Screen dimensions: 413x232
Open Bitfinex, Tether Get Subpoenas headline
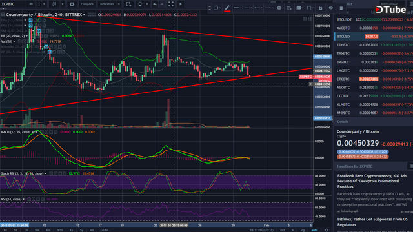[x=372, y=222]
